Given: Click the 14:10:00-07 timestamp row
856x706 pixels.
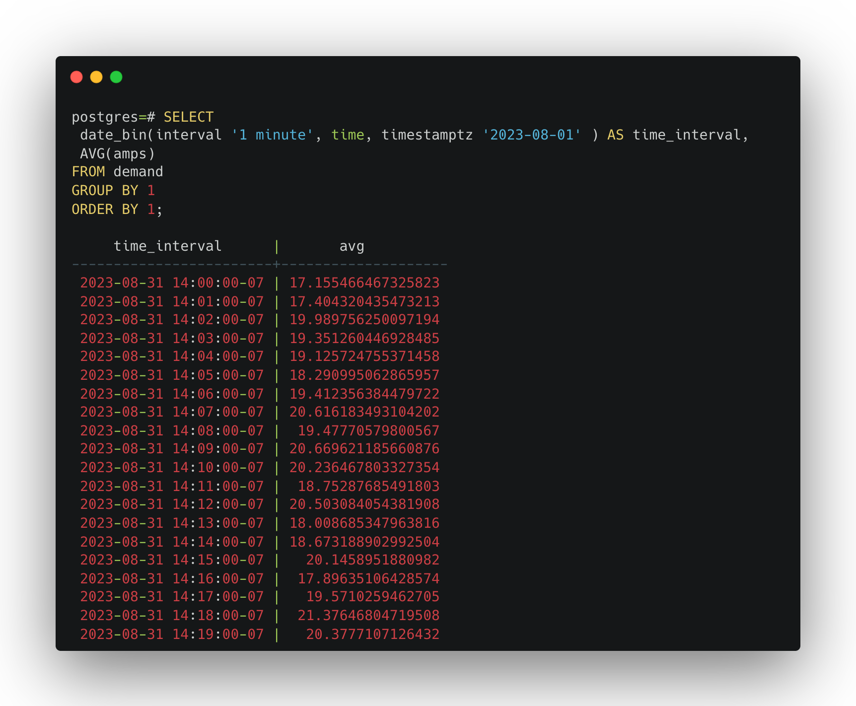Looking at the screenshot, I should coord(172,468).
